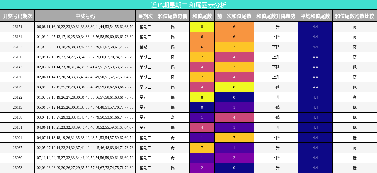Click winning numbers starting 03,04,16,18 for 26108
This screenshot has height=173, width=377.
(85, 118)
